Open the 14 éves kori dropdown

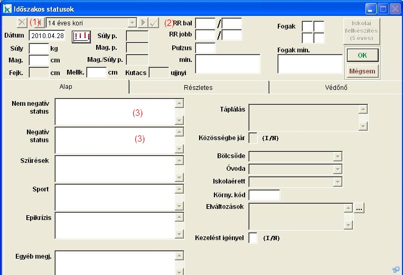coord(132,23)
